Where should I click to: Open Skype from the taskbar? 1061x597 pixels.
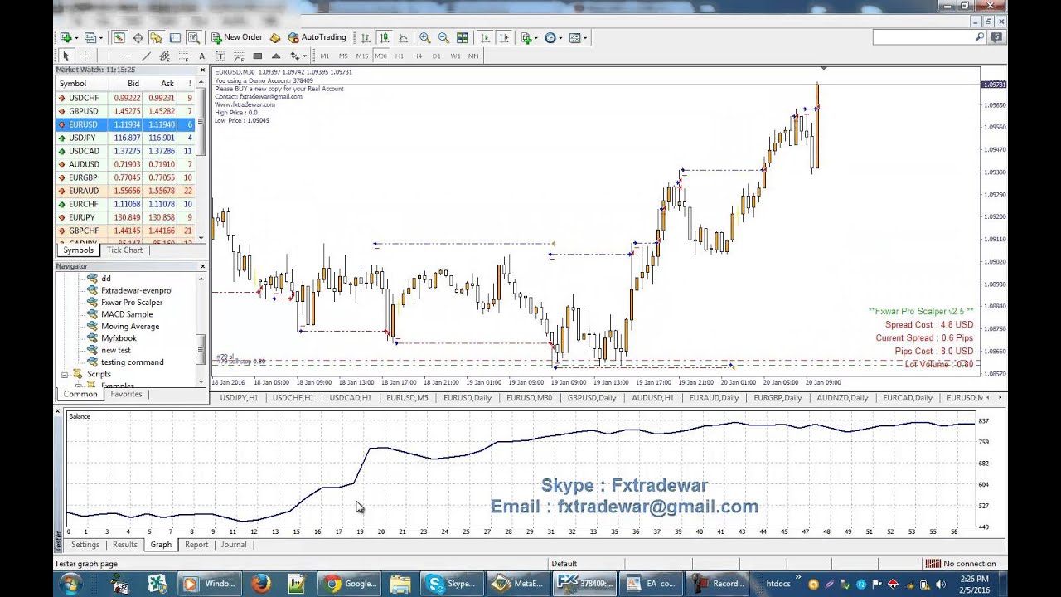pyautogui.click(x=451, y=584)
